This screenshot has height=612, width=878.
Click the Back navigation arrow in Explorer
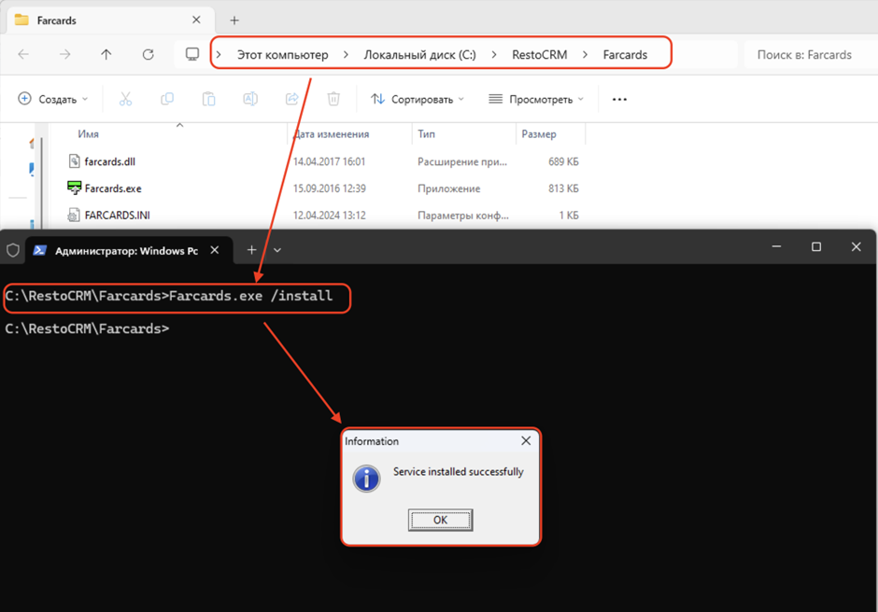[24, 55]
